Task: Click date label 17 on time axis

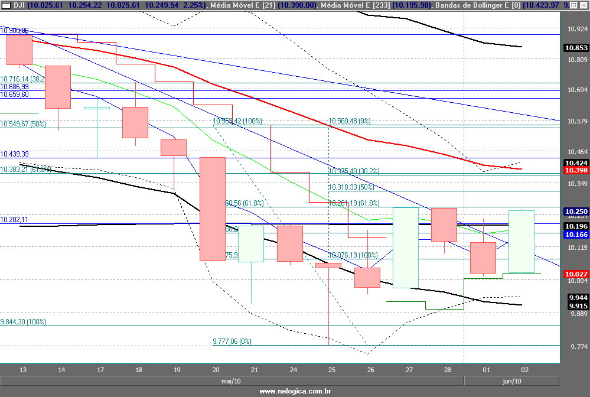Action: [x=100, y=370]
